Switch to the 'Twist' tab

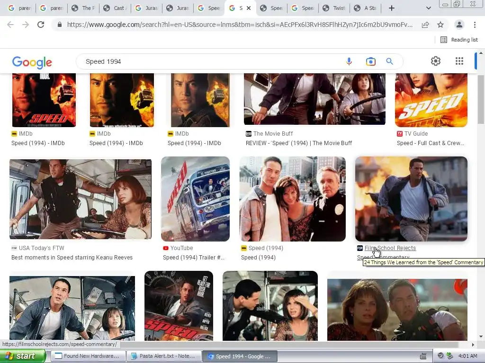(x=334, y=8)
